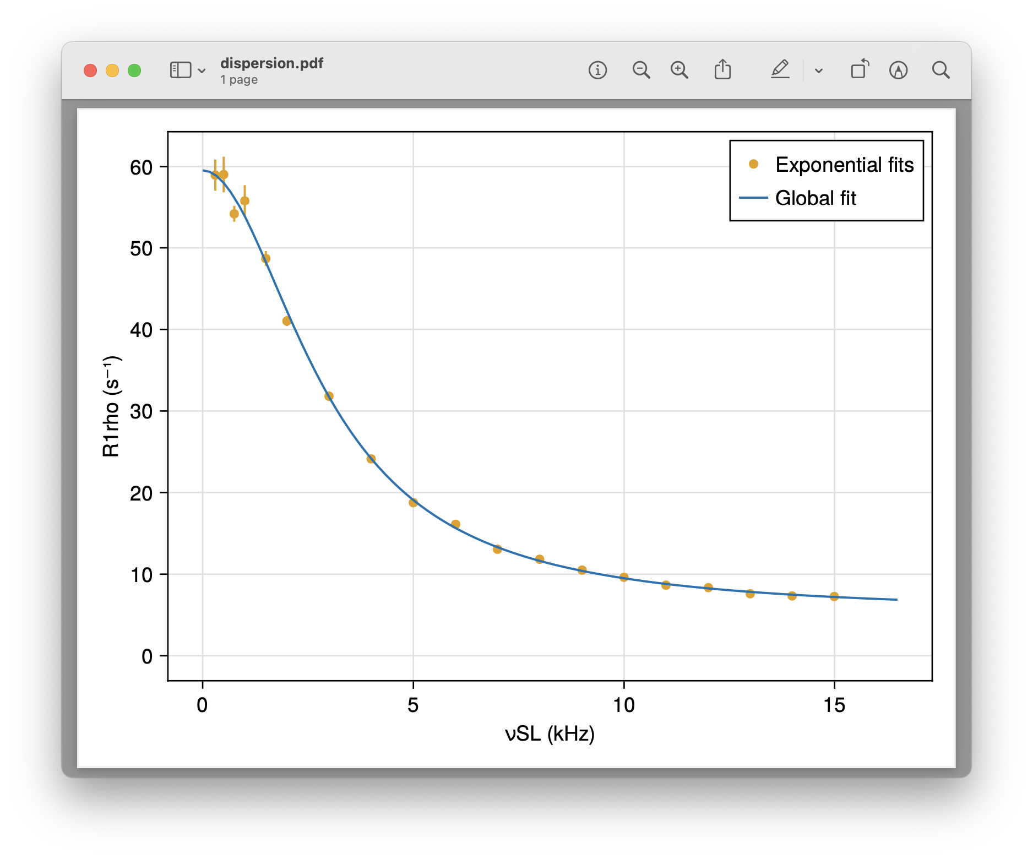The width and height of the screenshot is (1033, 859).
Task: Open the highlight tool dropdown arrow
Action: pyautogui.click(x=819, y=70)
